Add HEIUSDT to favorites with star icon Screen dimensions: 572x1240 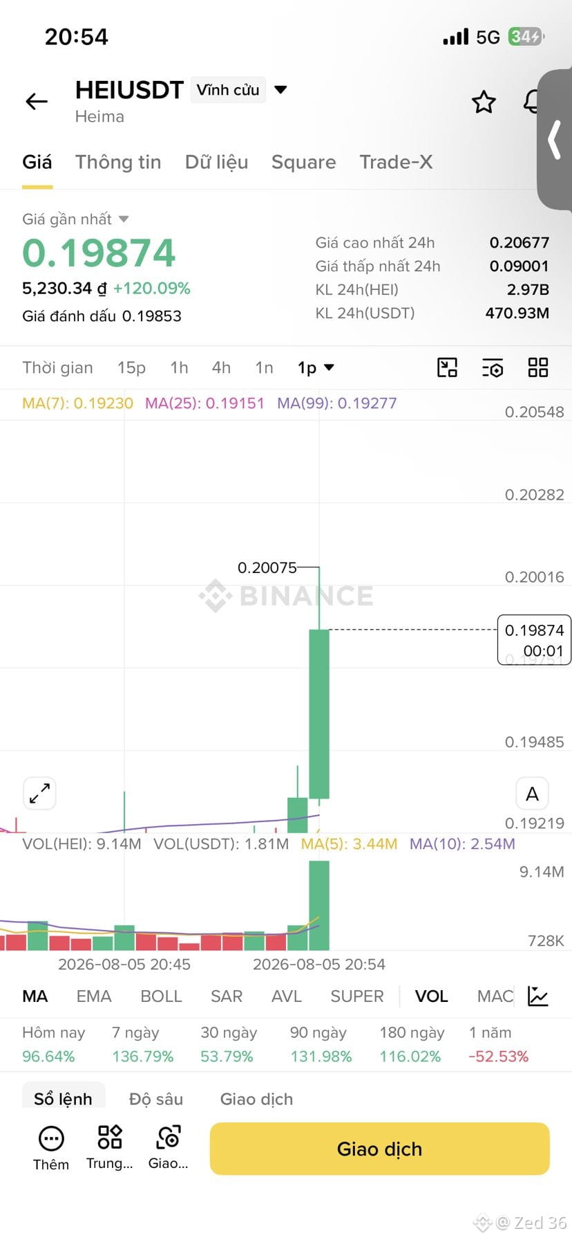484,102
